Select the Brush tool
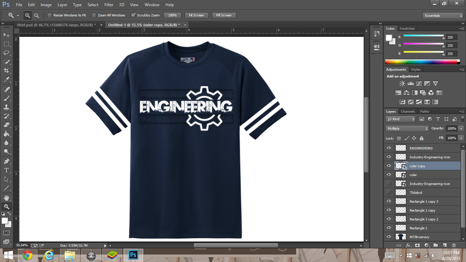The image size is (466, 262). [7, 98]
